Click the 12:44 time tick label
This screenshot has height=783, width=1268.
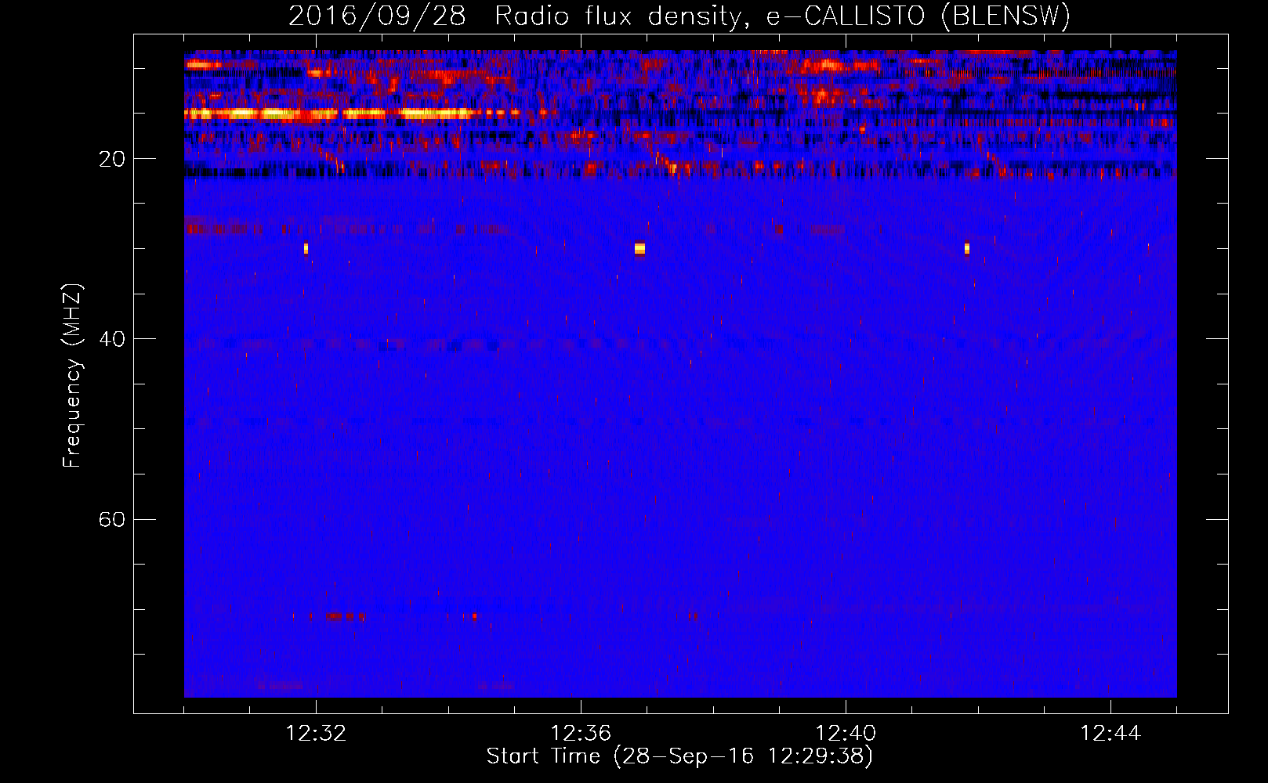tap(1110, 734)
